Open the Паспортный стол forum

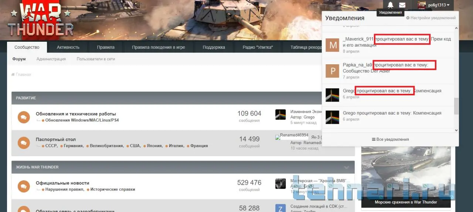pyautogui.click(x=56, y=139)
